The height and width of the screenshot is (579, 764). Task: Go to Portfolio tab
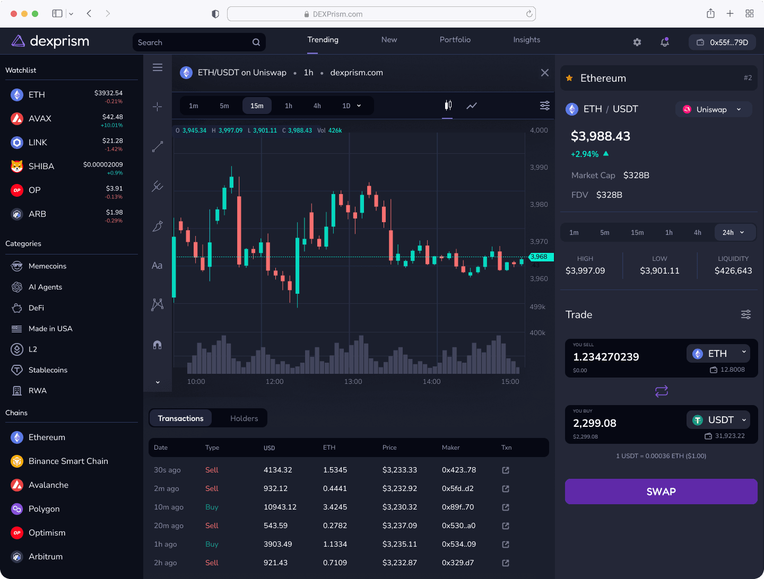tap(455, 40)
